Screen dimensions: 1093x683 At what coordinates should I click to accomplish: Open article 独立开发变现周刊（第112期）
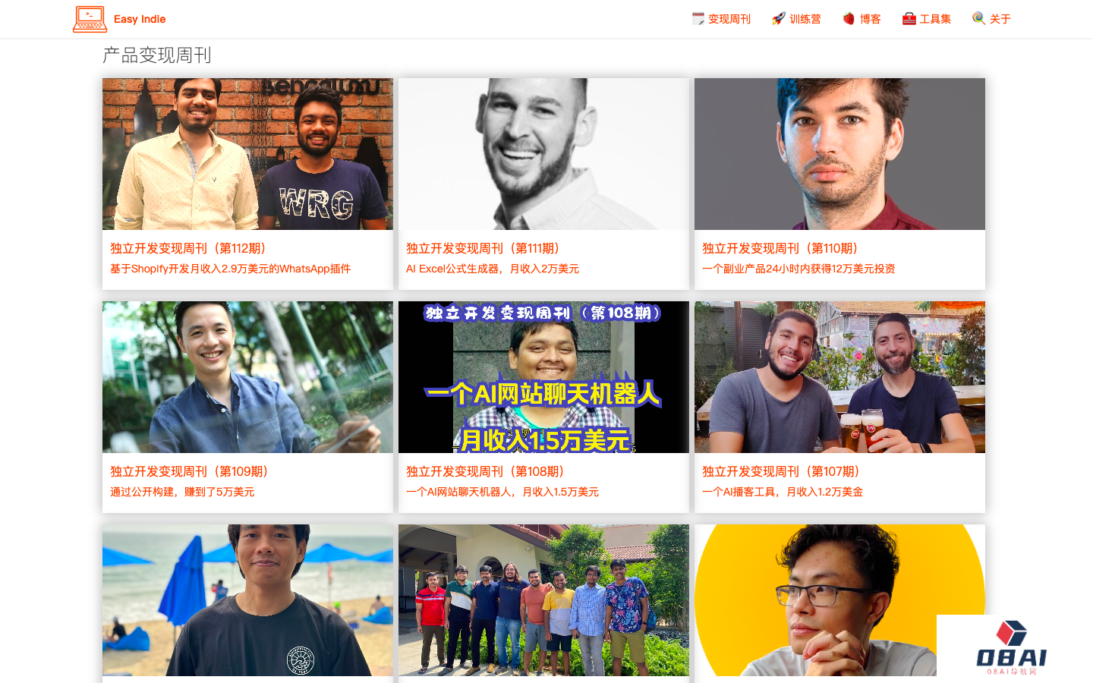point(188,248)
